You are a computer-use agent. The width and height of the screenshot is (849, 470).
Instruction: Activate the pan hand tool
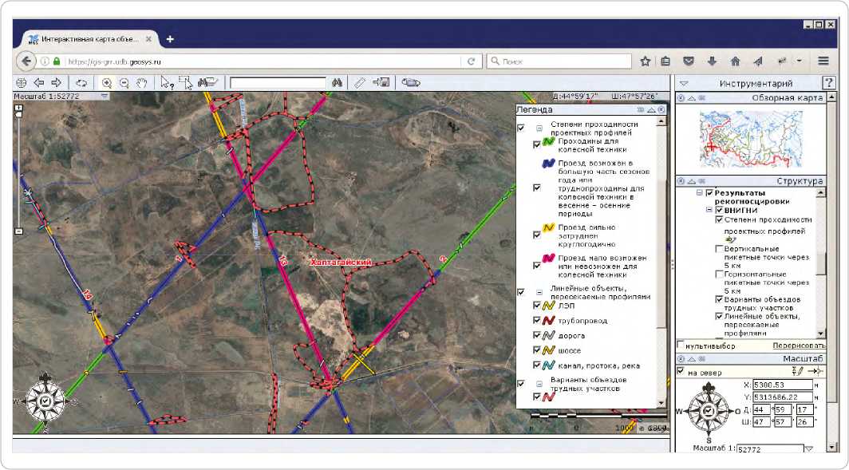click(141, 83)
